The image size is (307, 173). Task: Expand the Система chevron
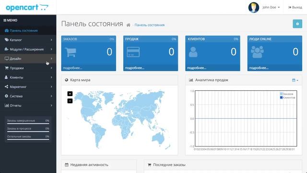coord(51,96)
